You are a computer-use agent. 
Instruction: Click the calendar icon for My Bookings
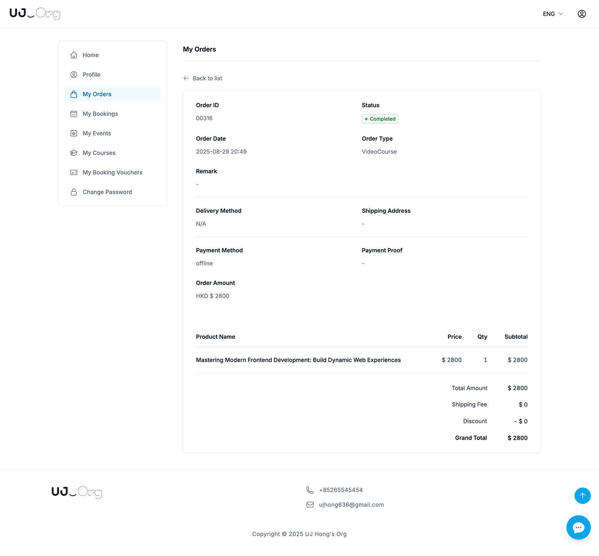coord(74,114)
